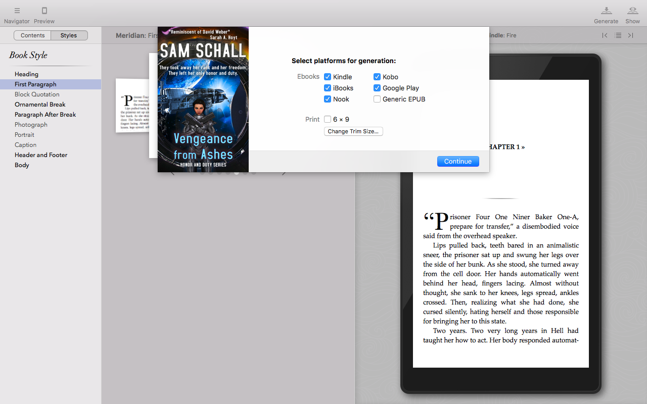Image resolution: width=647 pixels, height=404 pixels.
Task: Select the Styles tab
Action: click(69, 35)
